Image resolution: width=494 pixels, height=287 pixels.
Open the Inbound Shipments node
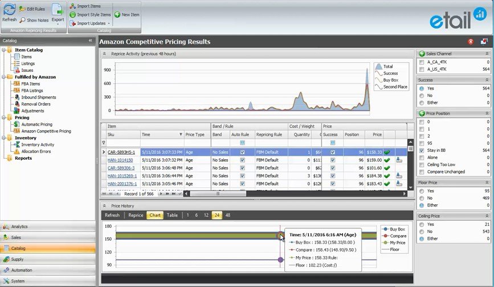38,98
